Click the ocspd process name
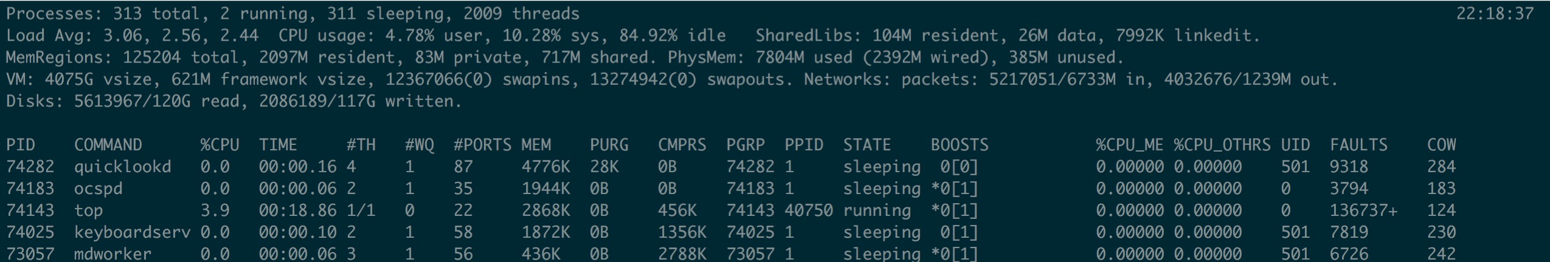 (x=98, y=189)
